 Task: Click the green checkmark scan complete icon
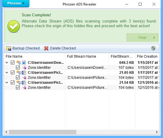[14, 26]
